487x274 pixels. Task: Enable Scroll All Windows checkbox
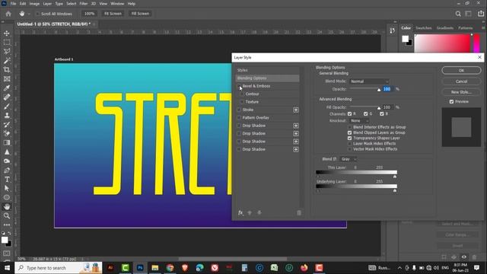tap(38, 14)
